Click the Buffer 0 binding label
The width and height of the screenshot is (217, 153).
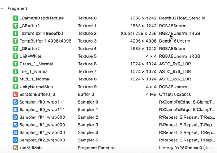click(x=86, y=95)
